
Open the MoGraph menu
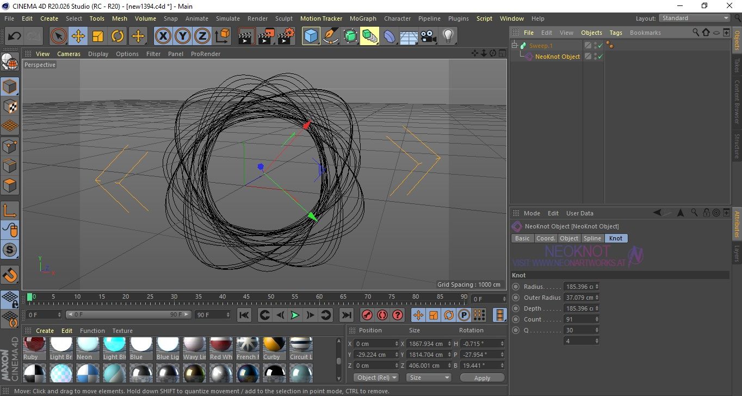pyautogui.click(x=363, y=18)
